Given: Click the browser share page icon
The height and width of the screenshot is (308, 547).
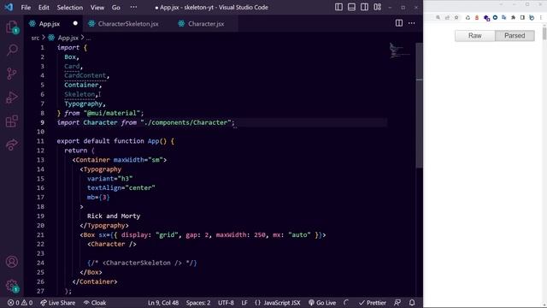Looking at the screenshot, I should click(x=447, y=17).
